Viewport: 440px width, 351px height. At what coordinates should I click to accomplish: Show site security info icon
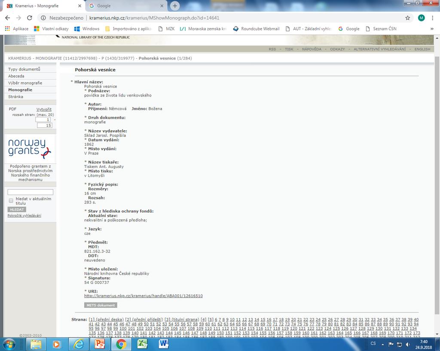coord(43,18)
